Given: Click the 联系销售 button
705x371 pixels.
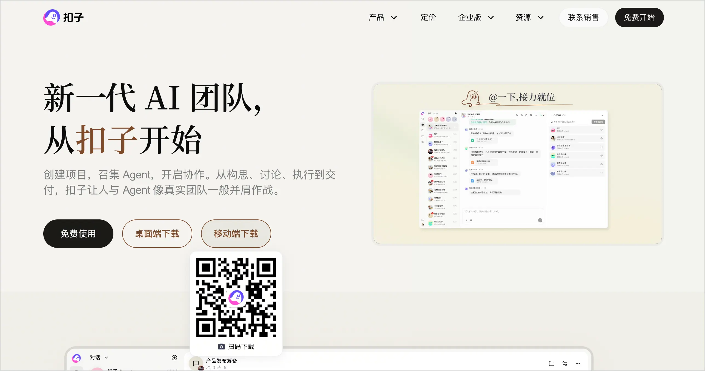Looking at the screenshot, I should click(x=583, y=18).
